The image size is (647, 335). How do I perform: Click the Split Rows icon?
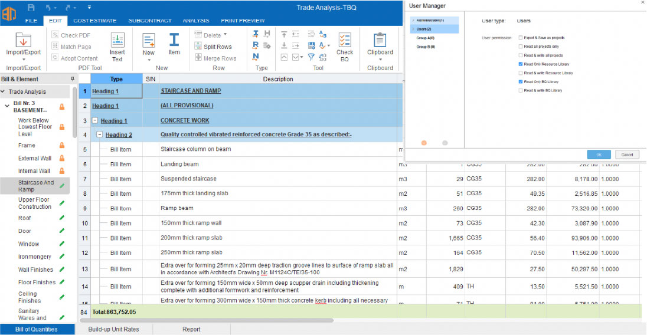199,47
